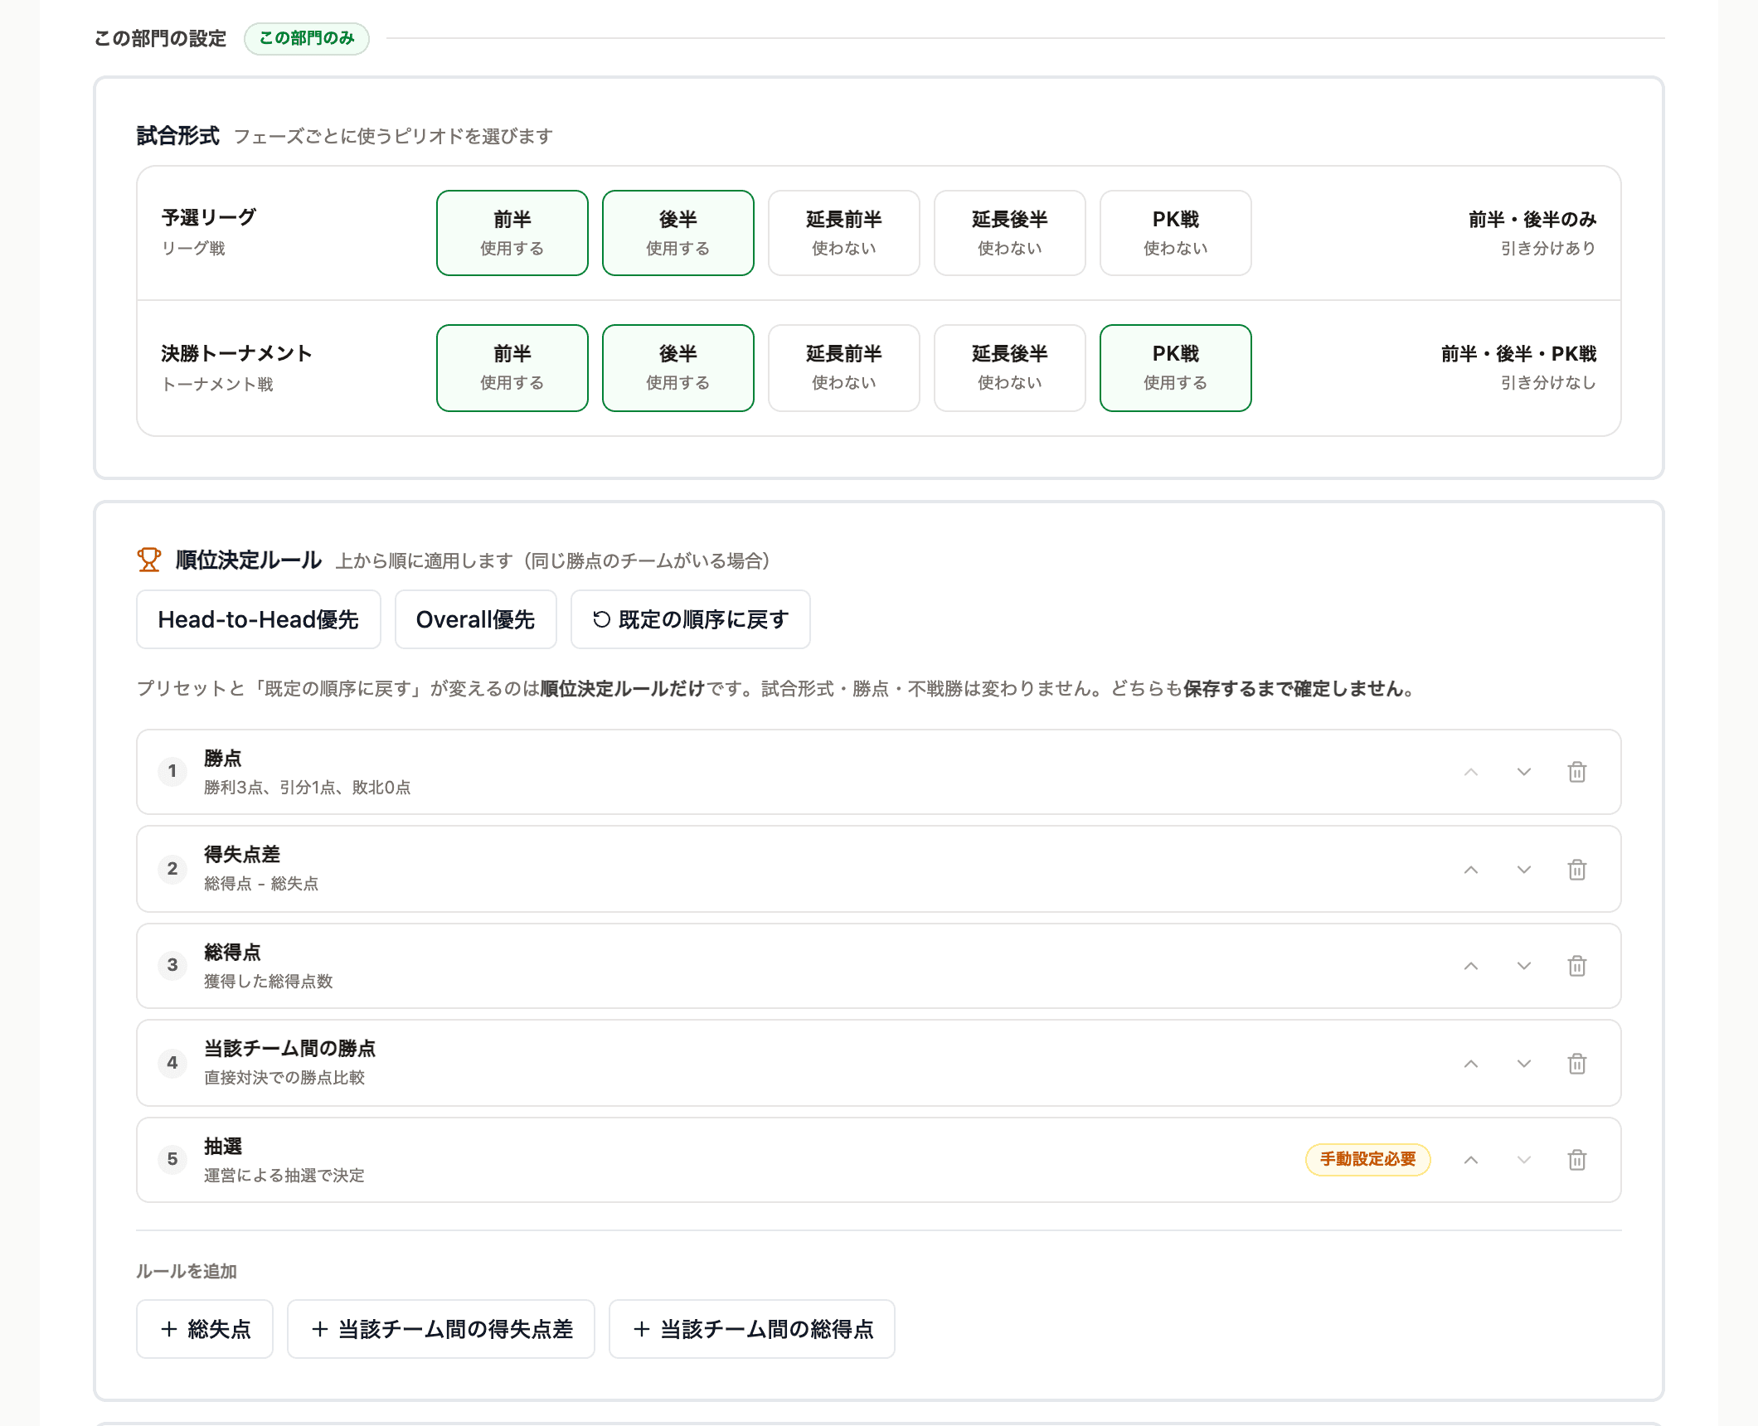Move 抽選 rule up
1758x1426 pixels.
point(1470,1160)
